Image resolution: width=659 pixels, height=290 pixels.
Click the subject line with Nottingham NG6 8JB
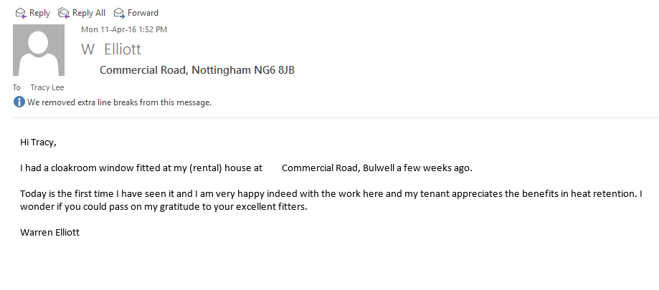click(197, 70)
